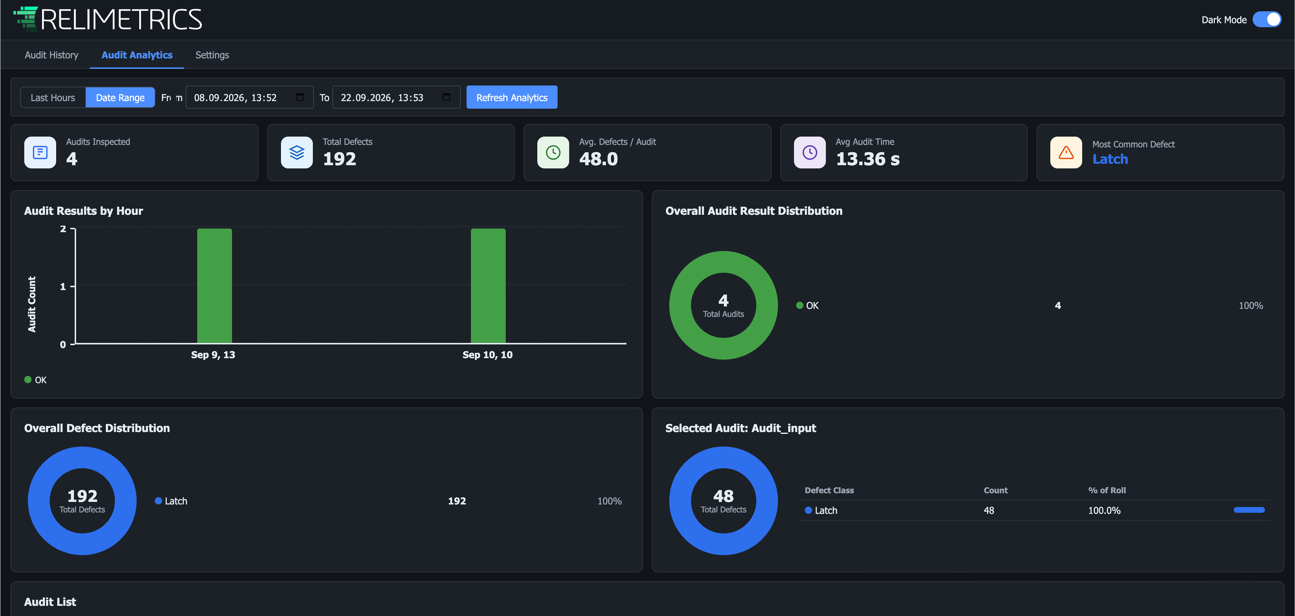
Task: Click the blue % of Roll progress bar
Action: click(1249, 510)
